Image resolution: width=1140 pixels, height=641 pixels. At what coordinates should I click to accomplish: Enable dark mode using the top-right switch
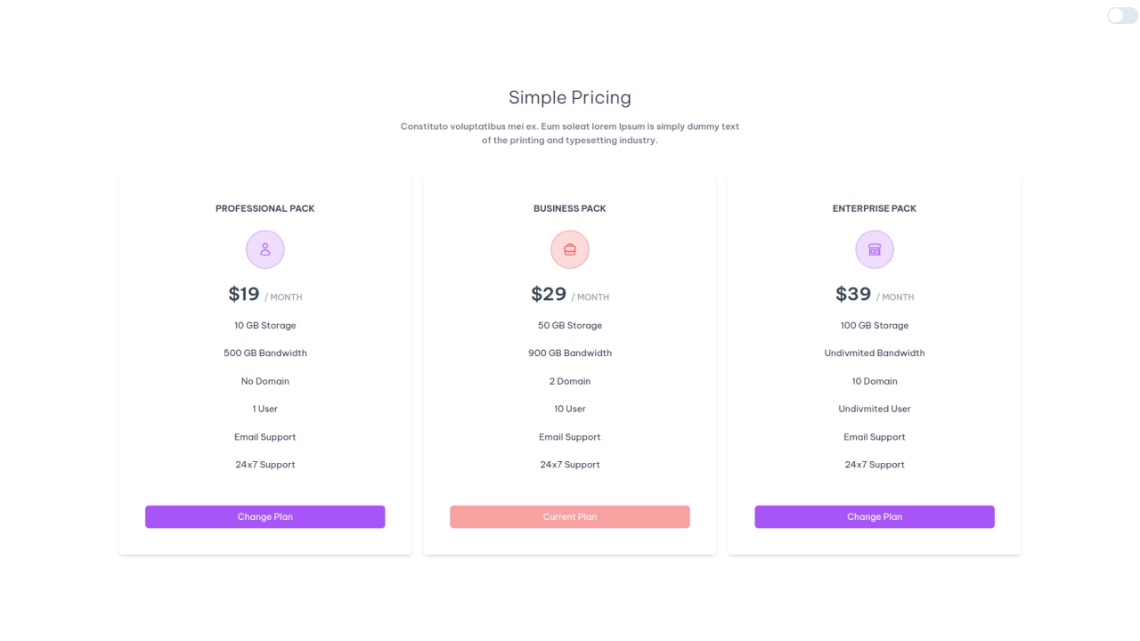point(1121,15)
